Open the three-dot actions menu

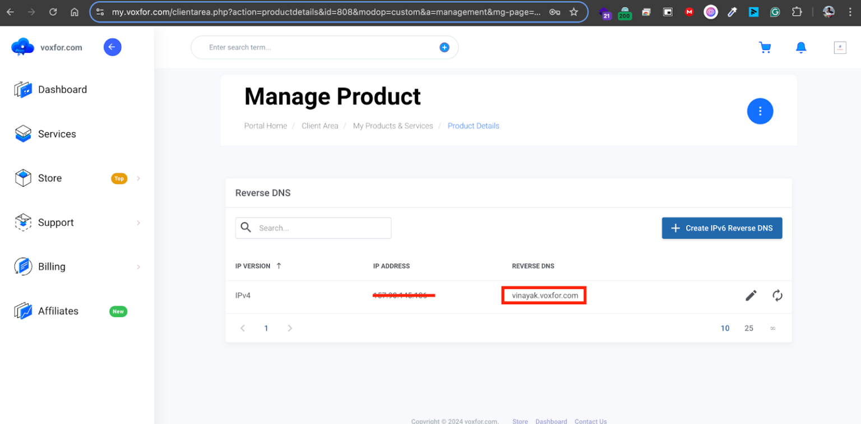tap(760, 111)
